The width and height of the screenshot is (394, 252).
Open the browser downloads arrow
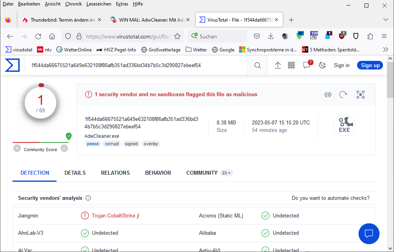pos(271,37)
